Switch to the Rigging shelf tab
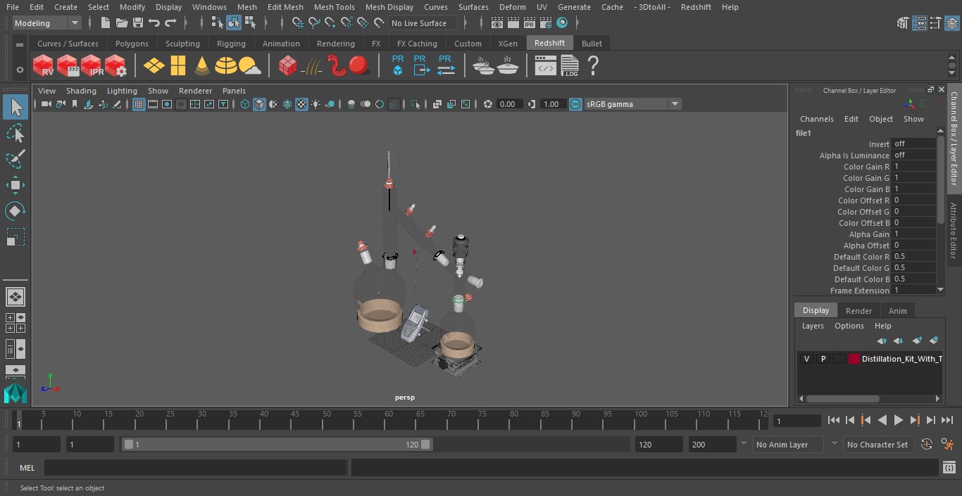 [231, 44]
